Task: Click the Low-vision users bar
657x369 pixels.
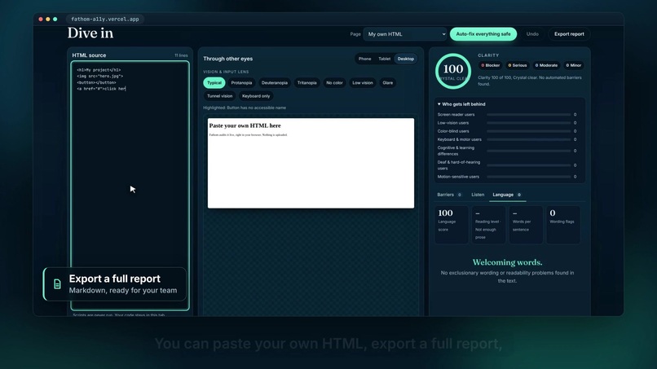Action: pos(529,123)
